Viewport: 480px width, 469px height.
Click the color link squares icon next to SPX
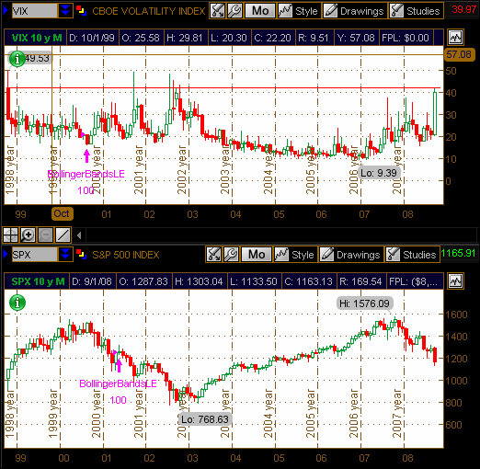[81, 254]
